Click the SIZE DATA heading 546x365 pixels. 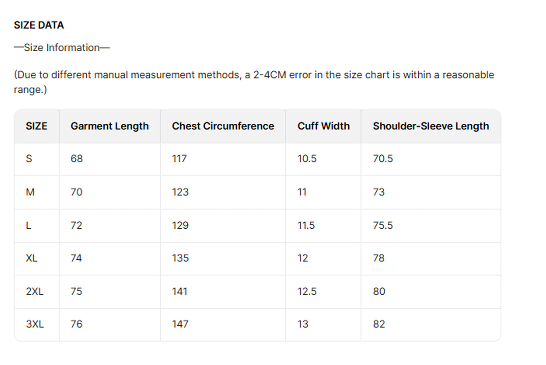pos(39,25)
